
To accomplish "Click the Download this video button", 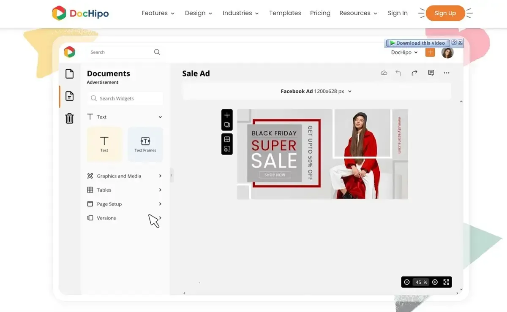I will [x=417, y=43].
